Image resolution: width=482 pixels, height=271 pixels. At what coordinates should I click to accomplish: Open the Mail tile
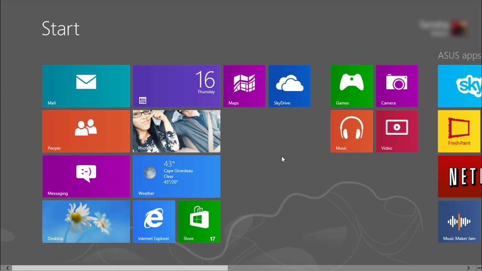[86, 86]
